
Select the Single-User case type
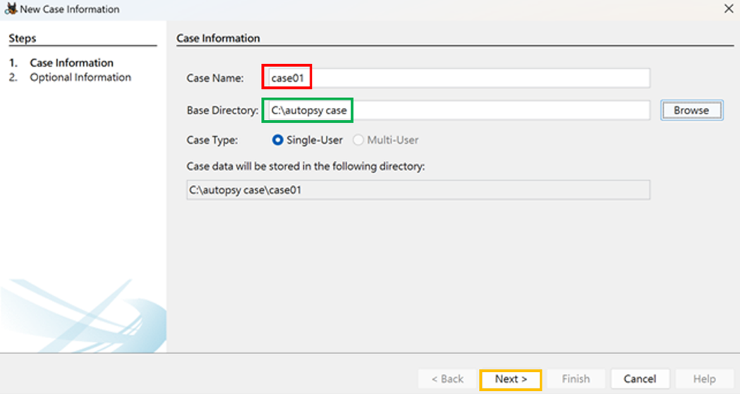click(x=308, y=140)
